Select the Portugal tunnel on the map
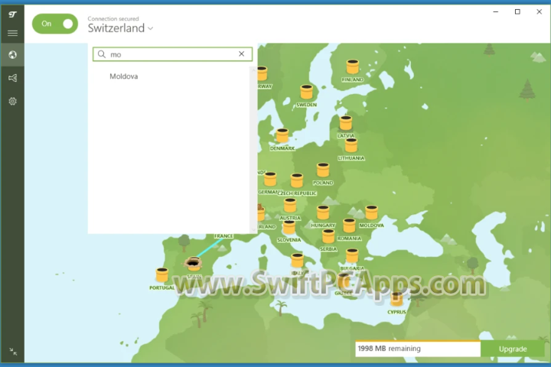 coord(161,275)
